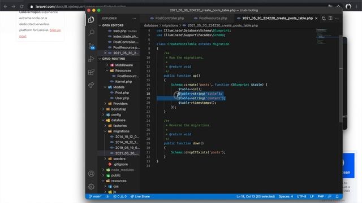Screen dimensions: 362x203
Task: Switch to the PostResource.php tab
Action: (x=210, y=19)
